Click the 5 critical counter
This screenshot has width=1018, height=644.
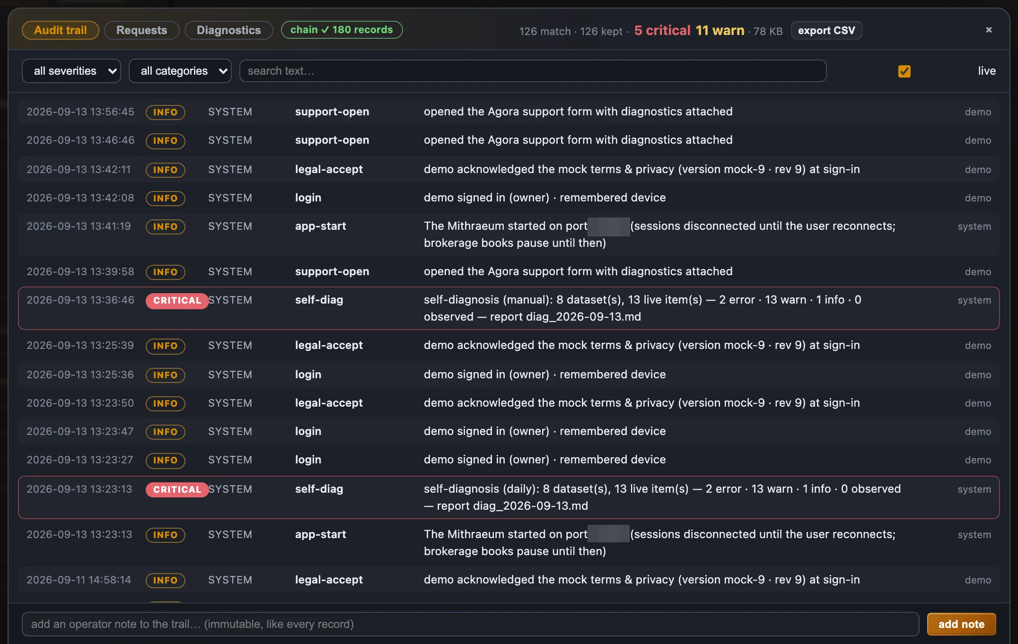pyautogui.click(x=662, y=31)
